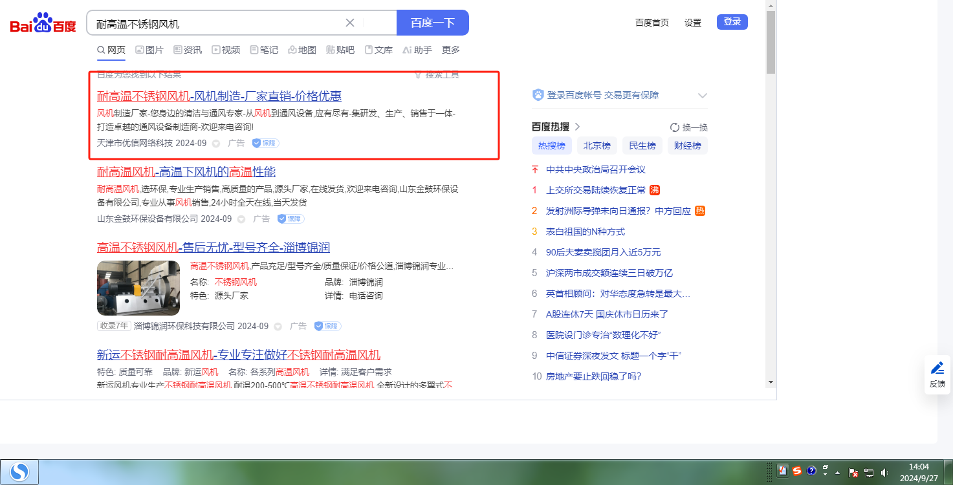Screen dimensions: 953x485
Task: Expand 百度热搜 with the arrow
Action: [577, 127]
